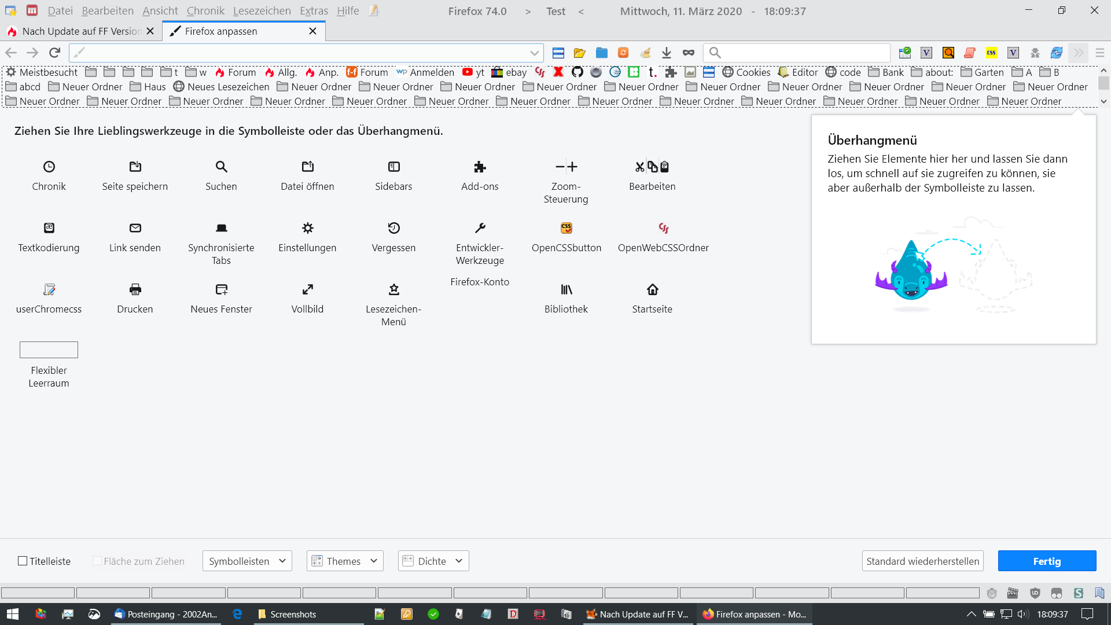Open the Lesezeichen menu
Viewport: 1111px width, 625px height.
pyautogui.click(x=262, y=11)
